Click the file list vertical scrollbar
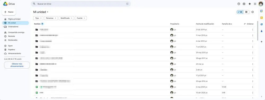Viewport: 265px width, 100px height. (258, 31)
